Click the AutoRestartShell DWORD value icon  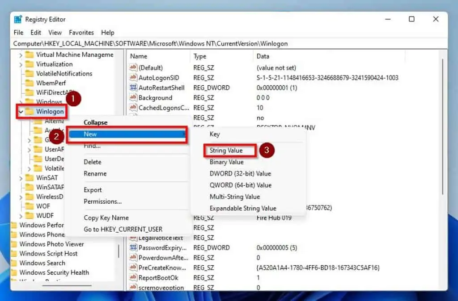[x=133, y=88]
